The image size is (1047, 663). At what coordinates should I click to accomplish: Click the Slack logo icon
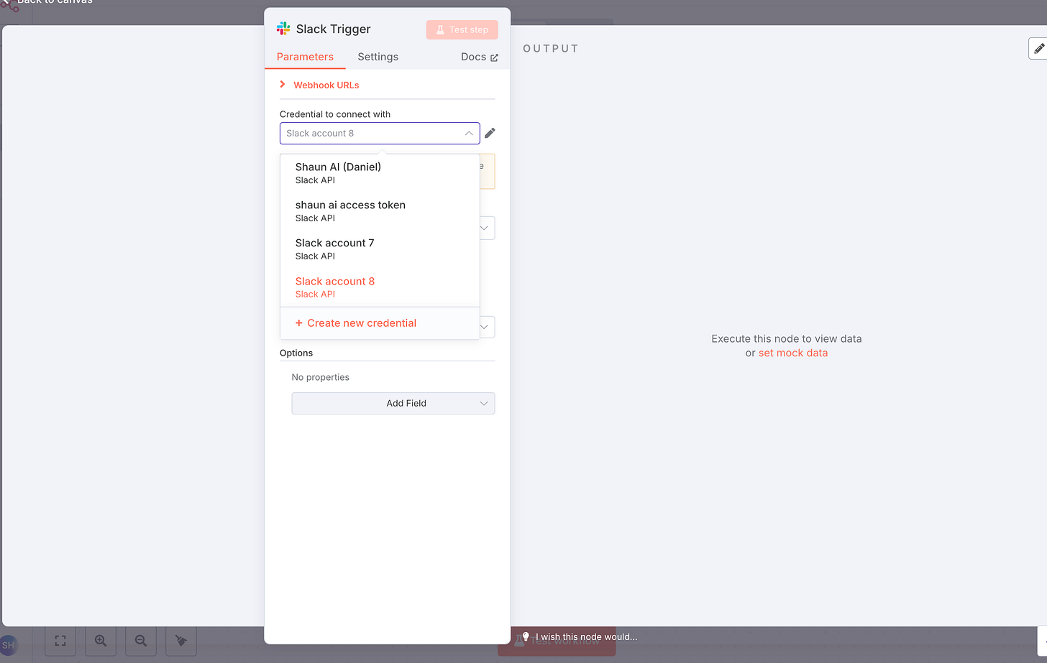click(283, 29)
